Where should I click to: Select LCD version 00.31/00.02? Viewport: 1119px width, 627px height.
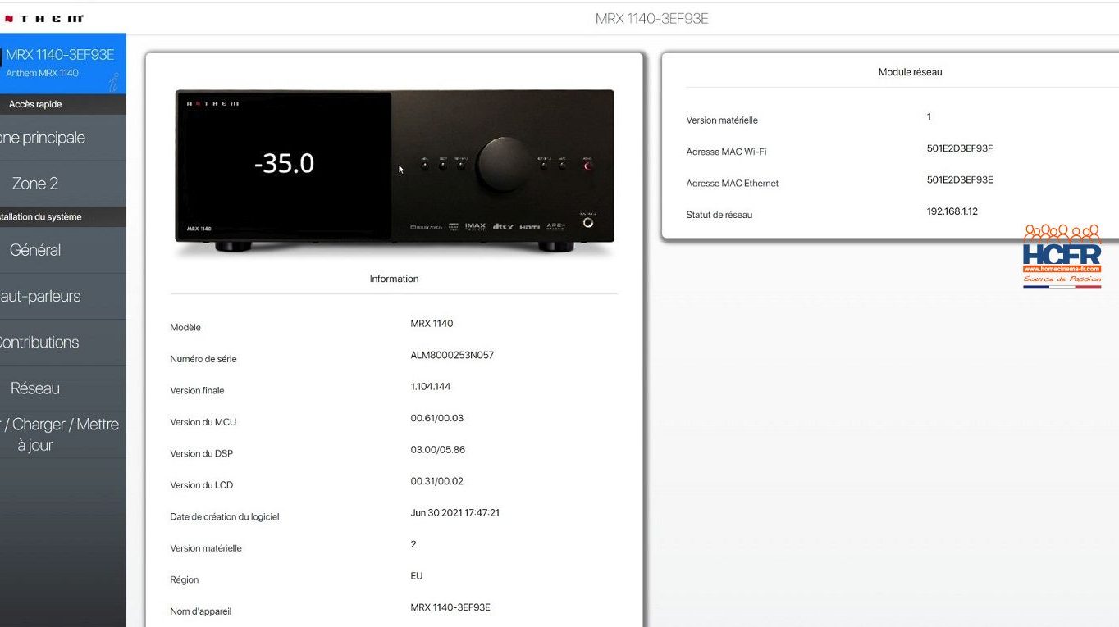point(437,481)
